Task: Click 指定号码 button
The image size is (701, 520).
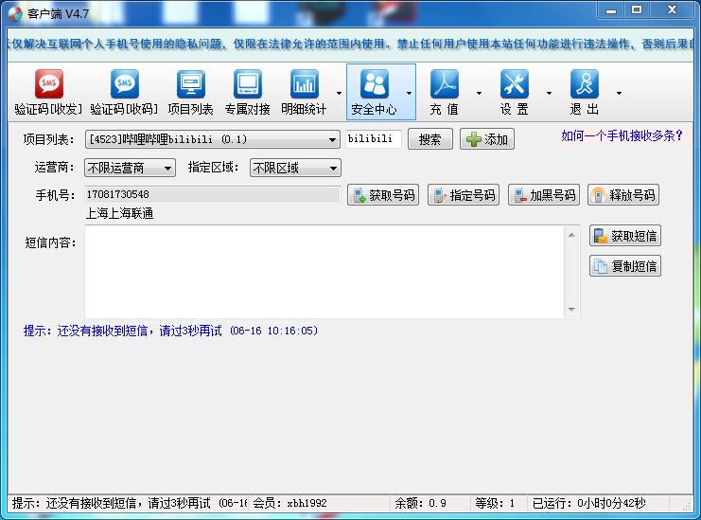Action: 464,195
